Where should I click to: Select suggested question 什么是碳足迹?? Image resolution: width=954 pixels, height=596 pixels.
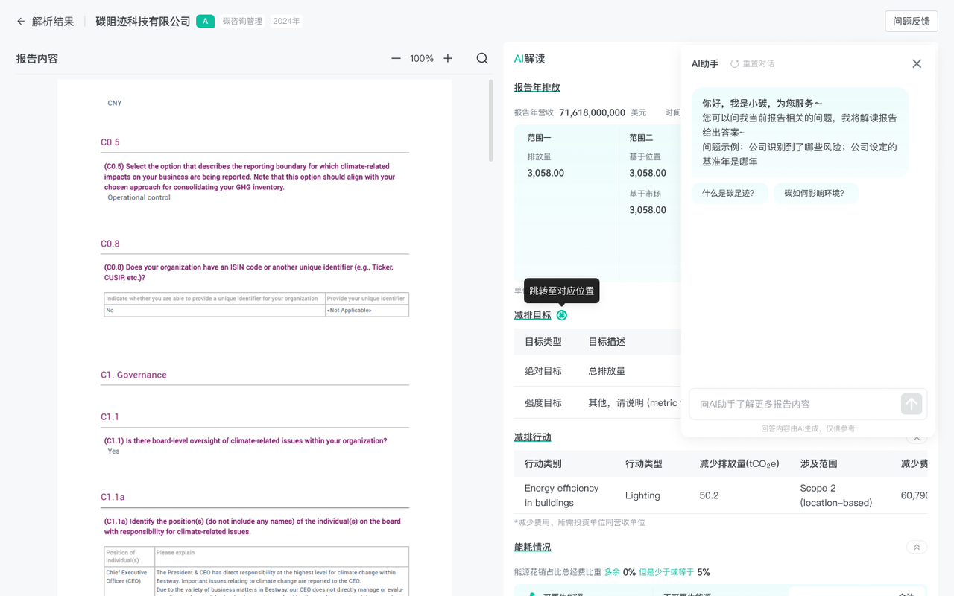[x=729, y=193]
